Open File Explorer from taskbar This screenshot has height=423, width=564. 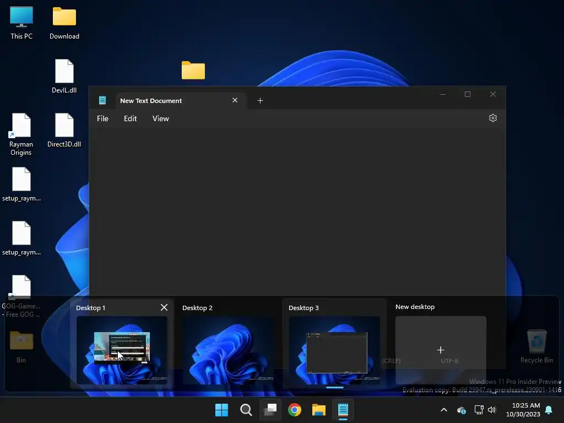click(319, 410)
